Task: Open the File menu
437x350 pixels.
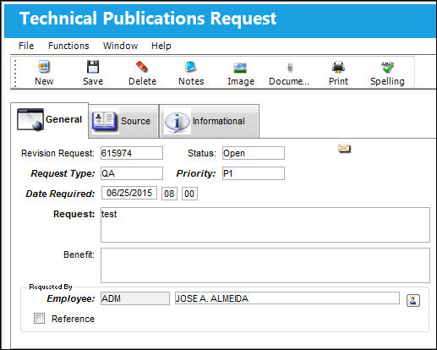Action: tap(26, 46)
